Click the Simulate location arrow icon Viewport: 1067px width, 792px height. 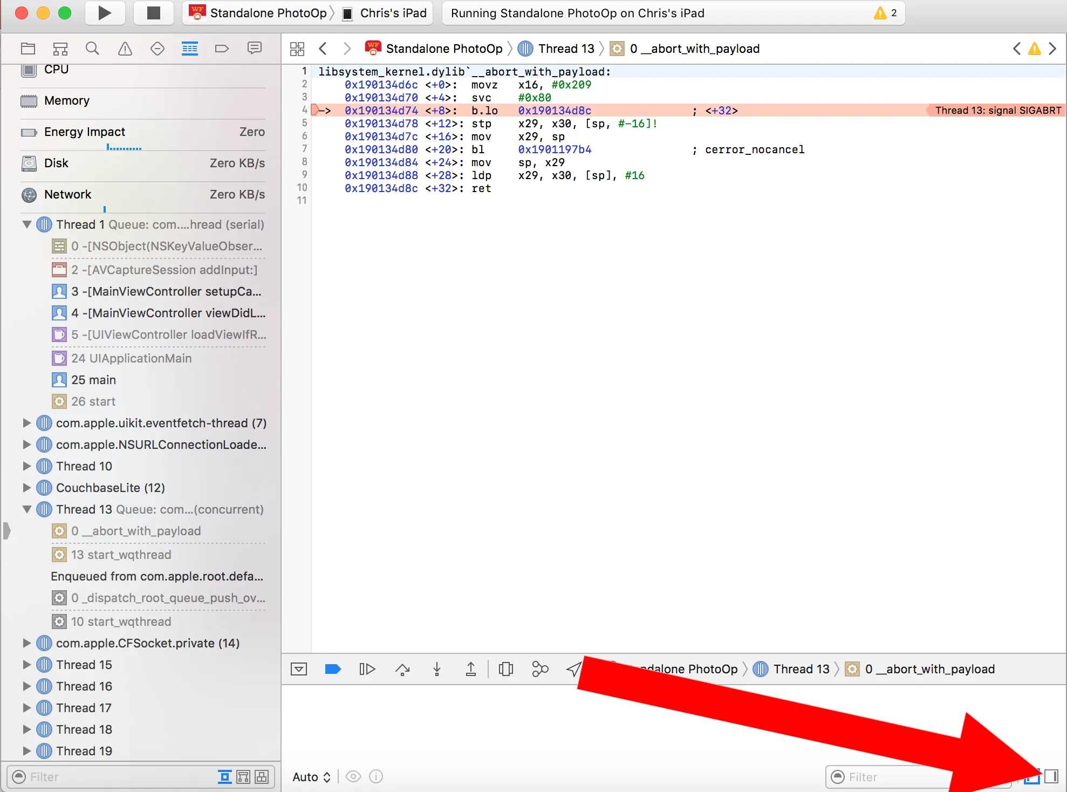click(x=573, y=669)
